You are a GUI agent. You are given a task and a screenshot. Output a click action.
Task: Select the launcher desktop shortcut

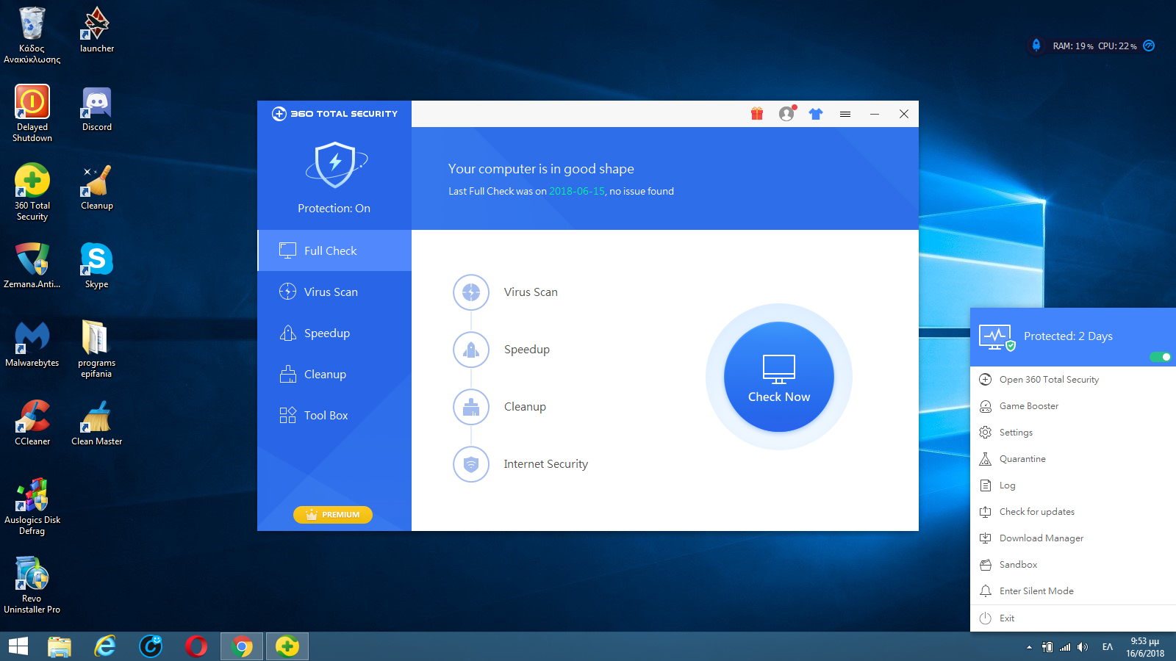click(x=97, y=30)
